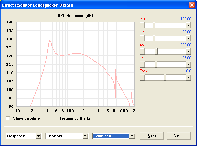Screen dimensions: 197x146
Task: Click the Ap parameter label
Action: pyautogui.click(x=142, y=45)
